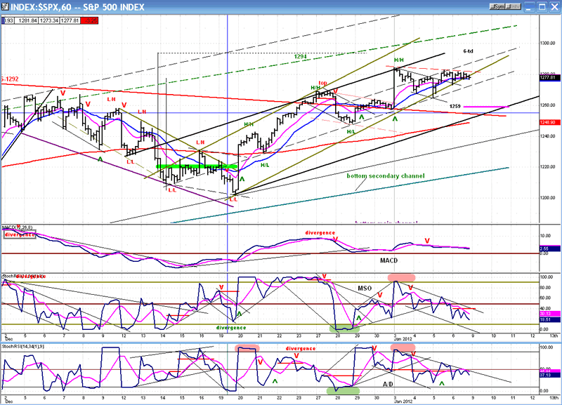Select the A/D label in bottom panel
Image resolution: width=562 pixels, height=405 pixels.
tap(388, 385)
